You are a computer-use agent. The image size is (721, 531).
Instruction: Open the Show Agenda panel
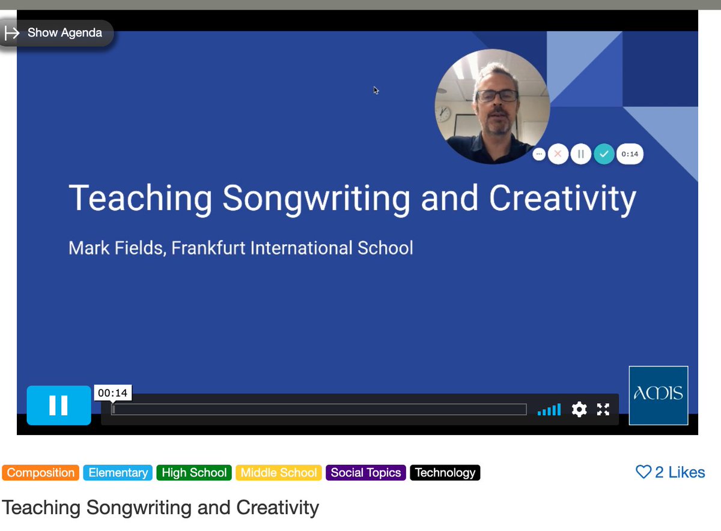[x=56, y=33]
